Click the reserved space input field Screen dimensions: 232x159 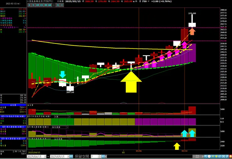pyautogui.click(x=94, y=156)
